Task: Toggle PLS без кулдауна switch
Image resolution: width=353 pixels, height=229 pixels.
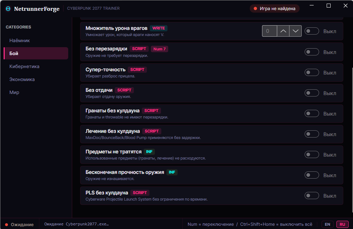Action: point(312,196)
